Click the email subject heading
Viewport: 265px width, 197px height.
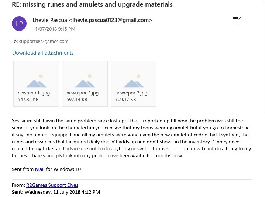coord(92,5)
